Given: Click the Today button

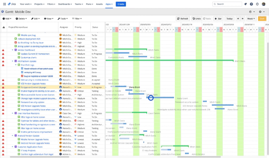Looking at the screenshot, I should pos(229,18).
